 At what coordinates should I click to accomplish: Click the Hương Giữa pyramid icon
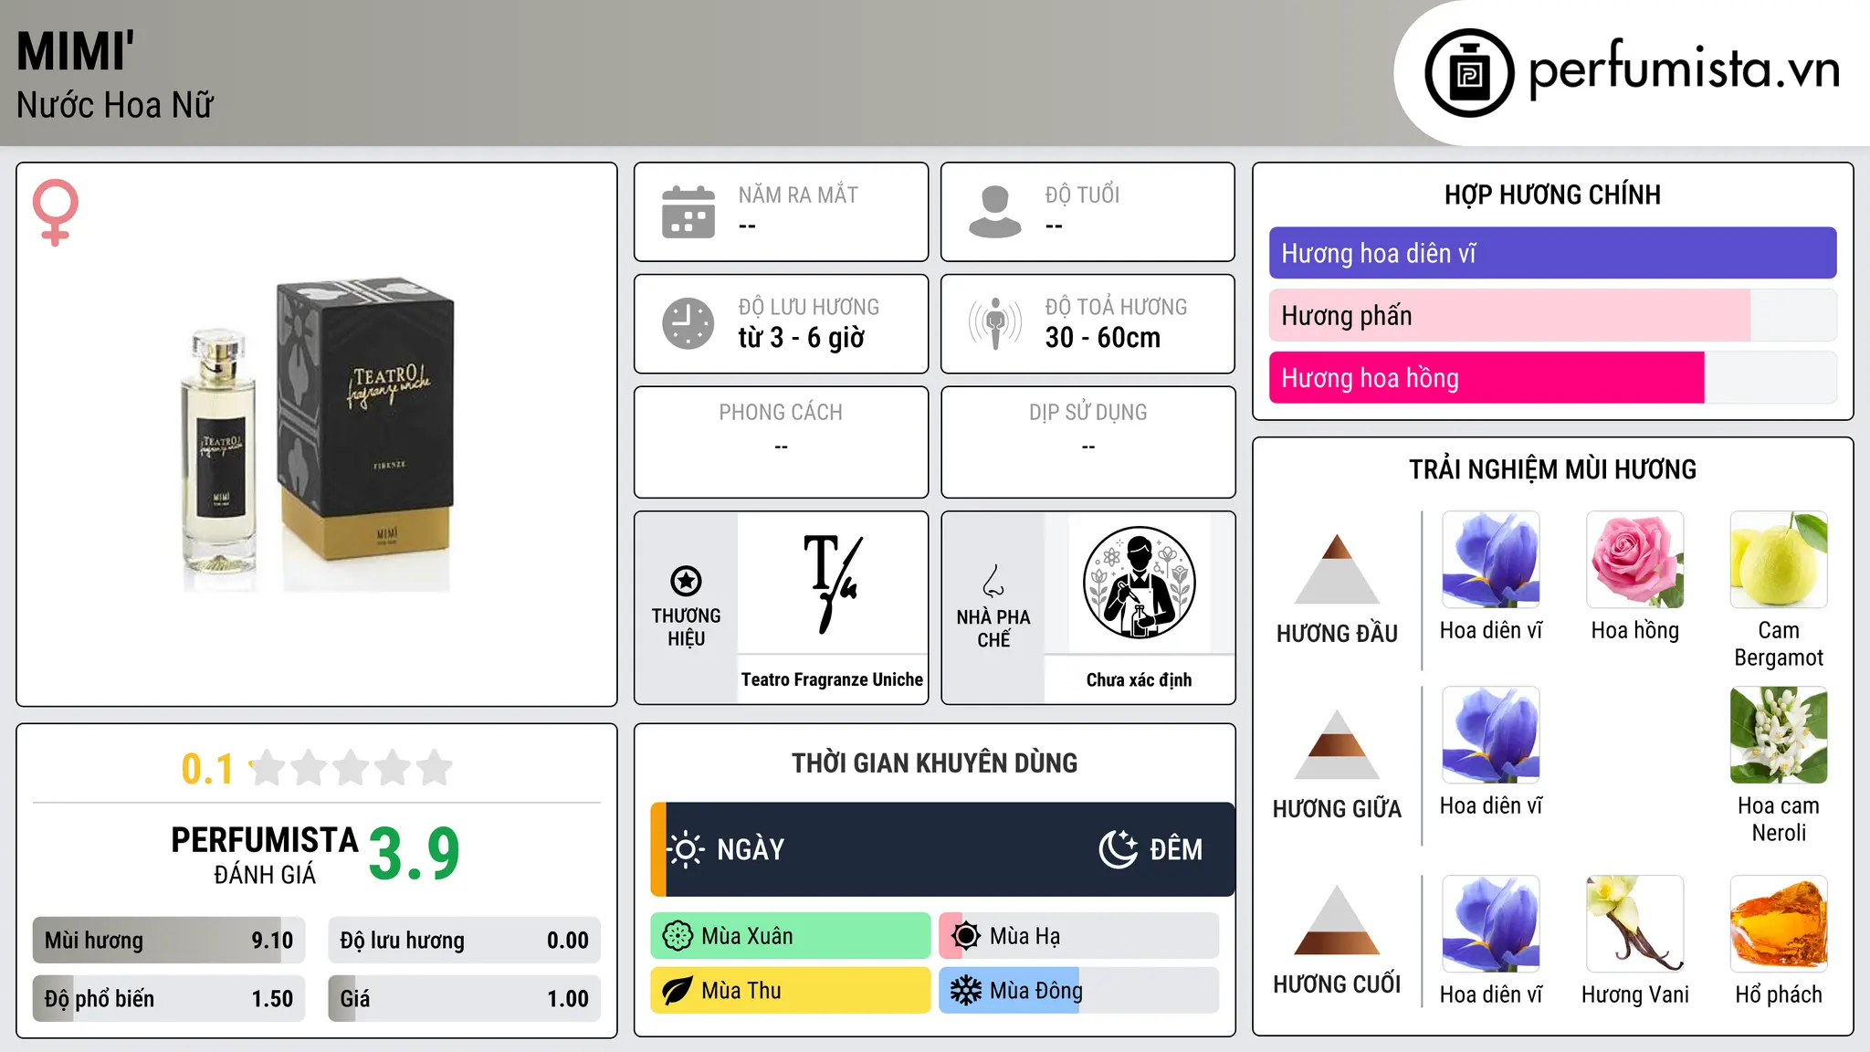click(x=1337, y=743)
